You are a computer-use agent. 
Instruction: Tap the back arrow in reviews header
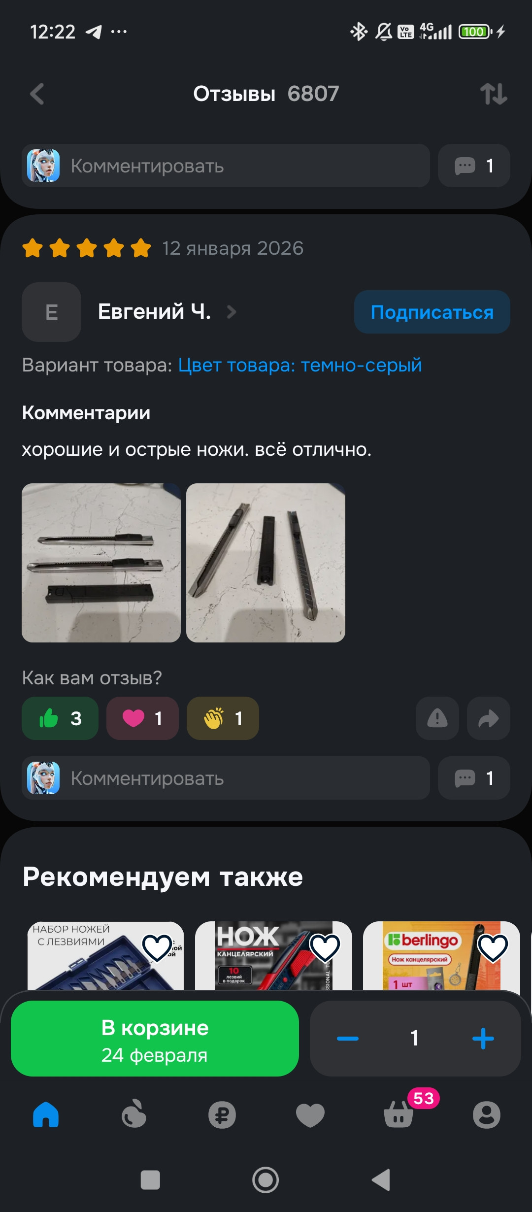tap(37, 94)
